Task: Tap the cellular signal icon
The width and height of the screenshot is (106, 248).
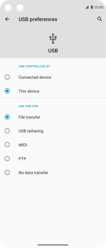Action: click(x=87, y=7)
